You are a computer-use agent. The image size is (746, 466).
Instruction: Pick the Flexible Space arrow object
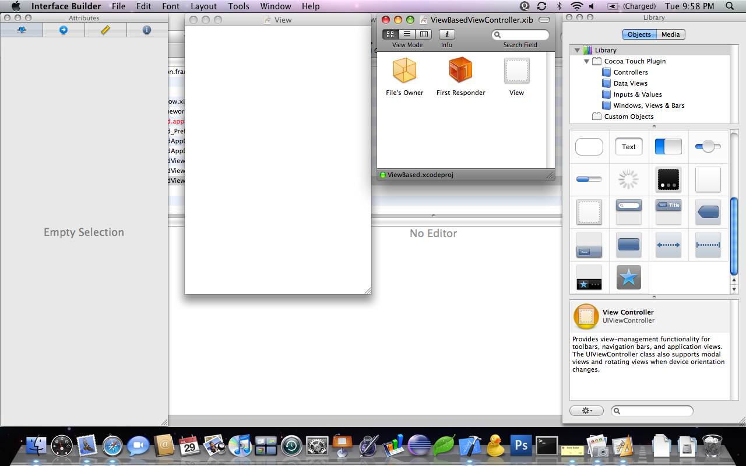click(x=668, y=245)
